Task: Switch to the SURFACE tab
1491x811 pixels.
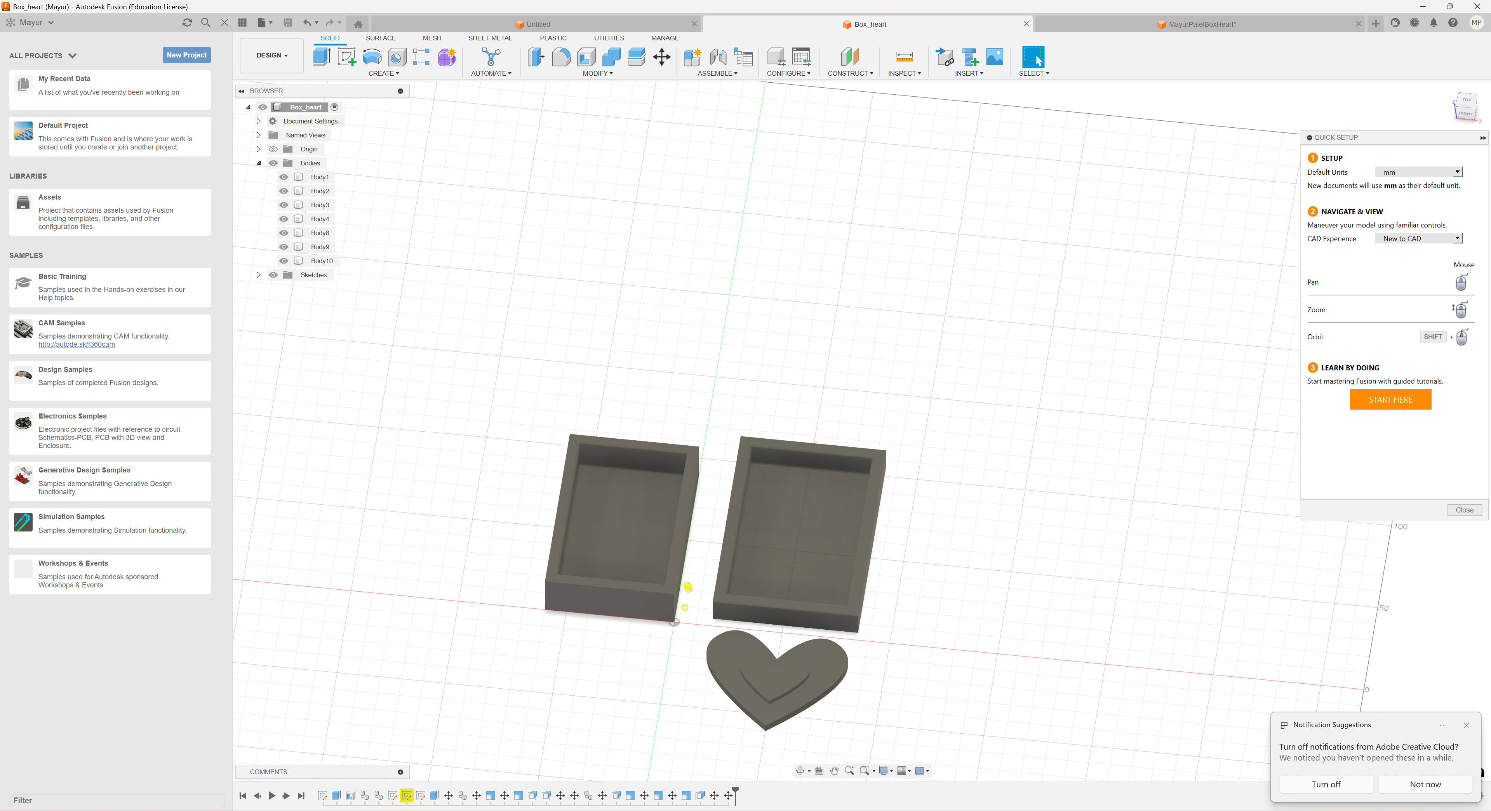Action: pos(380,38)
